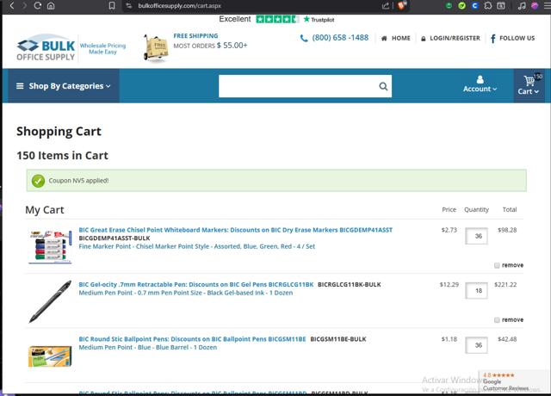The image size is (551, 396).
Task: Click the free shipping hand truck image
Action: tap(155, 48)
